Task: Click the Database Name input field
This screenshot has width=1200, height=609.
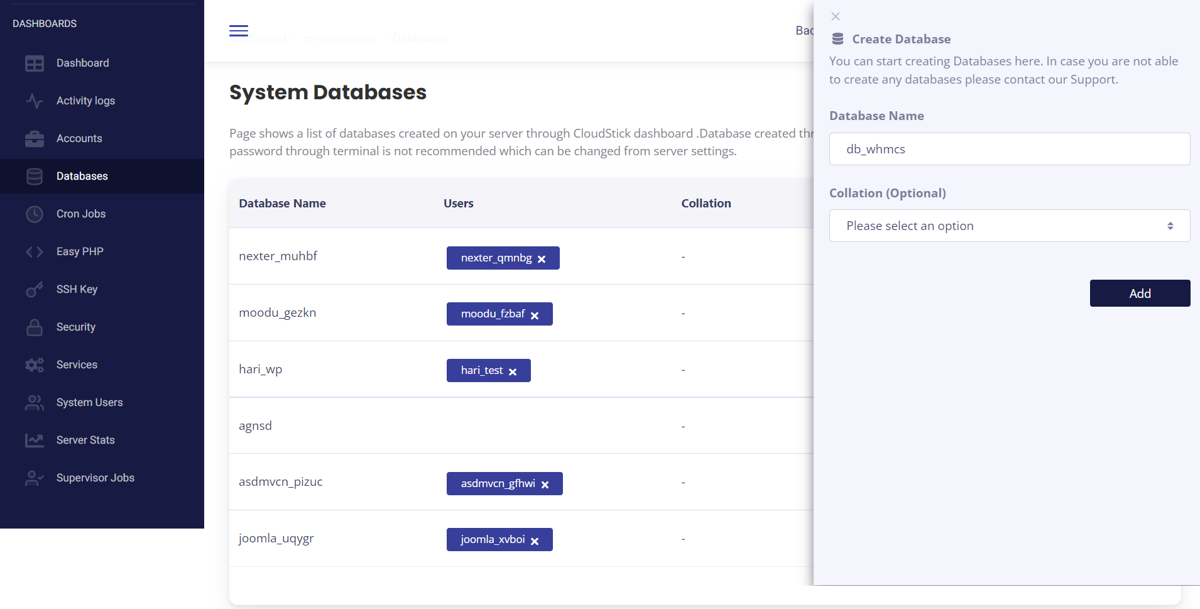Action: pyautogui.click(x=1009, y=149)
